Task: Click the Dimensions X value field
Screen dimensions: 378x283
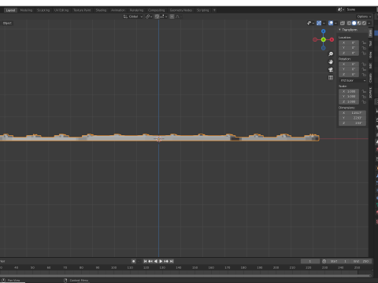Action: click(x=352, y=113)
